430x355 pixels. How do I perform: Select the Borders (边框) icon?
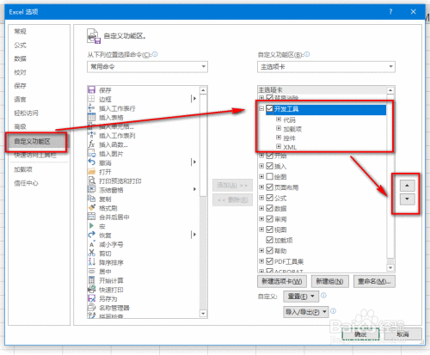point(91,99)
